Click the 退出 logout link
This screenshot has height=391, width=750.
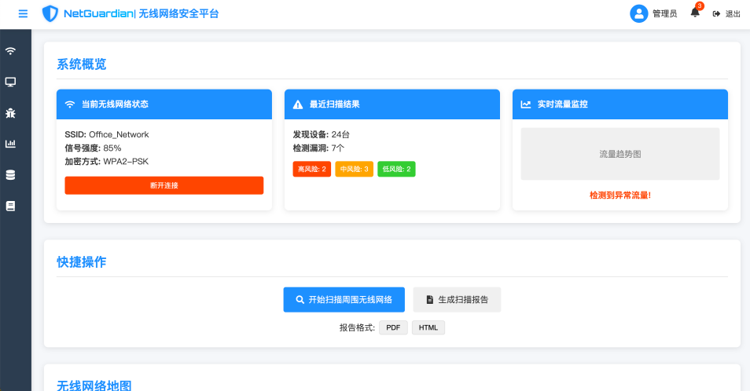(733, 14)
